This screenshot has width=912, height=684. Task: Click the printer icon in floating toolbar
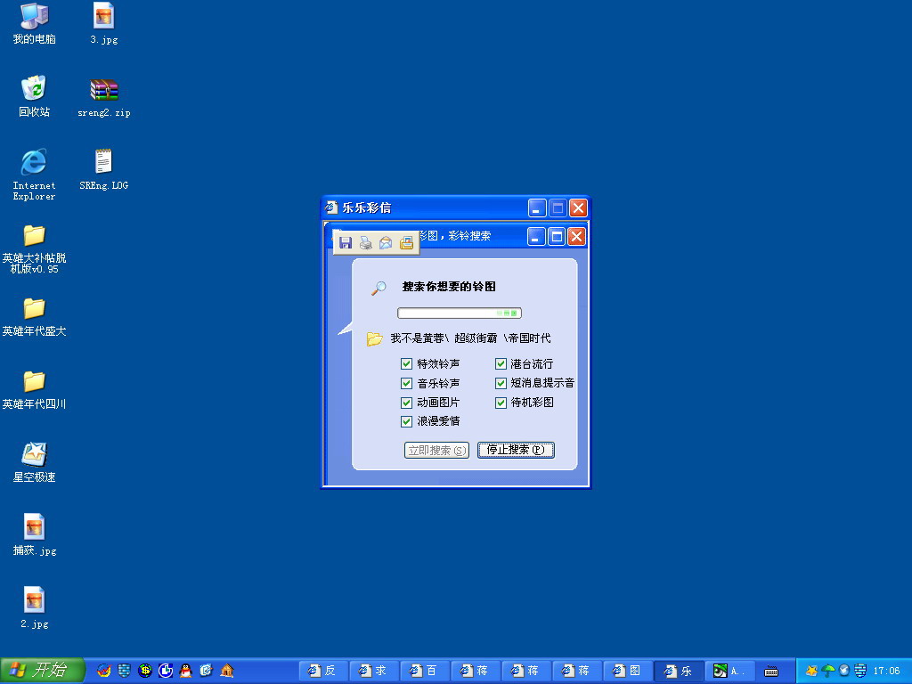point(365,243)
